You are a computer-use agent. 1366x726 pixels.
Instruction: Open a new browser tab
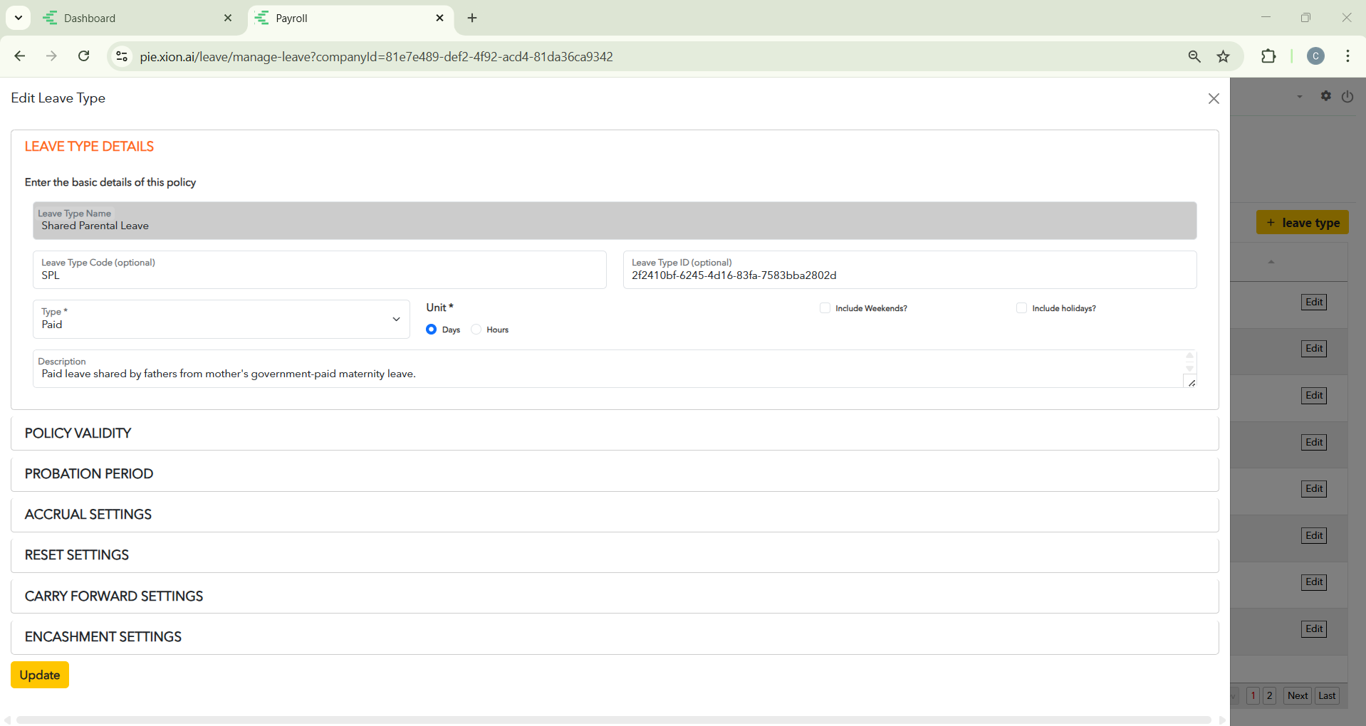472,19
